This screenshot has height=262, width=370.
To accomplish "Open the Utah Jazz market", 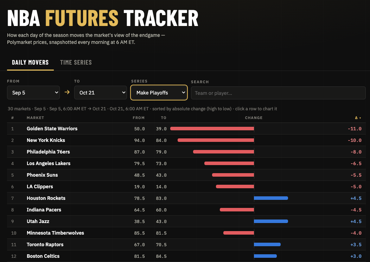I will click(x=186, y=221).
